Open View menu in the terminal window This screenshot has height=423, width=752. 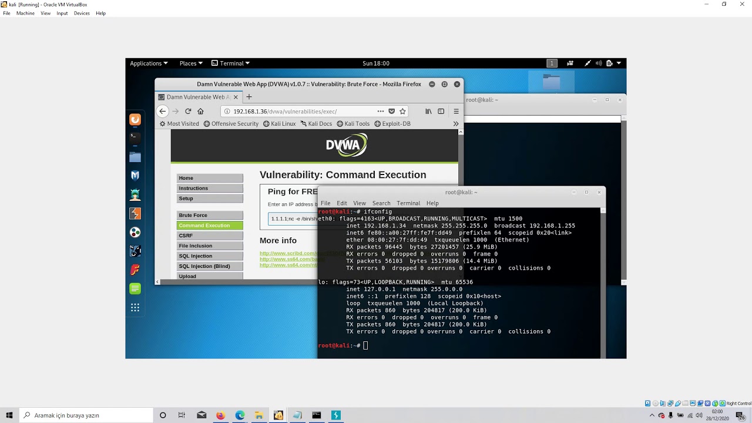click(359, 203)
